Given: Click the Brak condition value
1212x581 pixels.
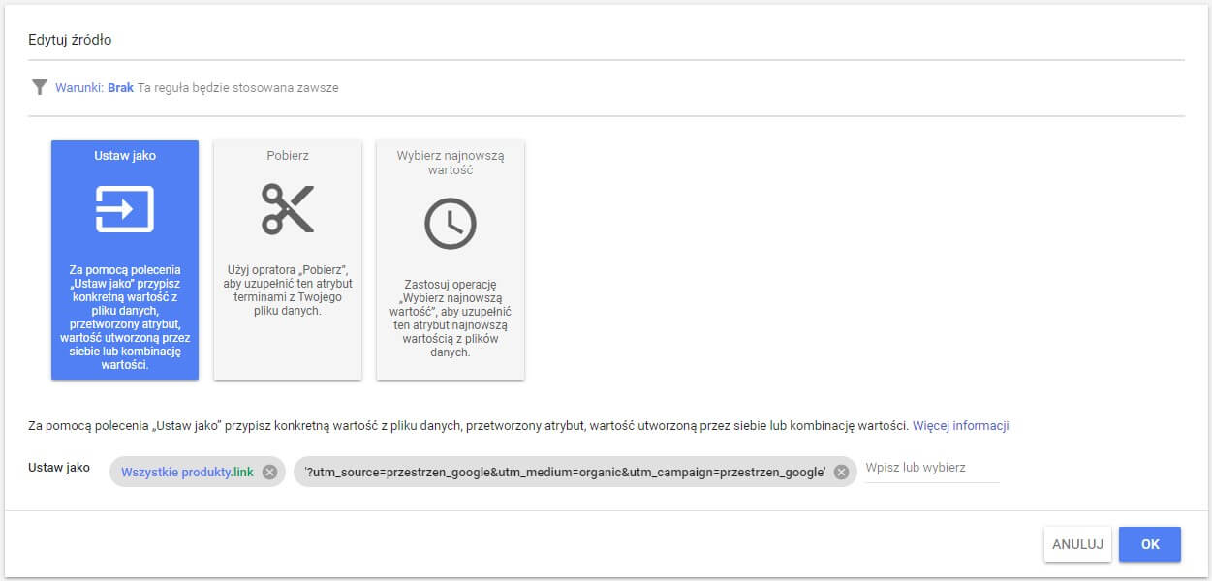Looking at the screenshot, I should (x=120, y=87).
